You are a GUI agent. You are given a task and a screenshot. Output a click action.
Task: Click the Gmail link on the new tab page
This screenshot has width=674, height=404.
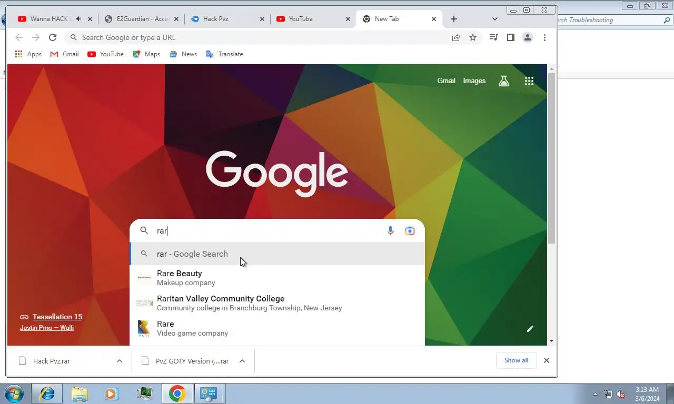(x=446, y=81)
